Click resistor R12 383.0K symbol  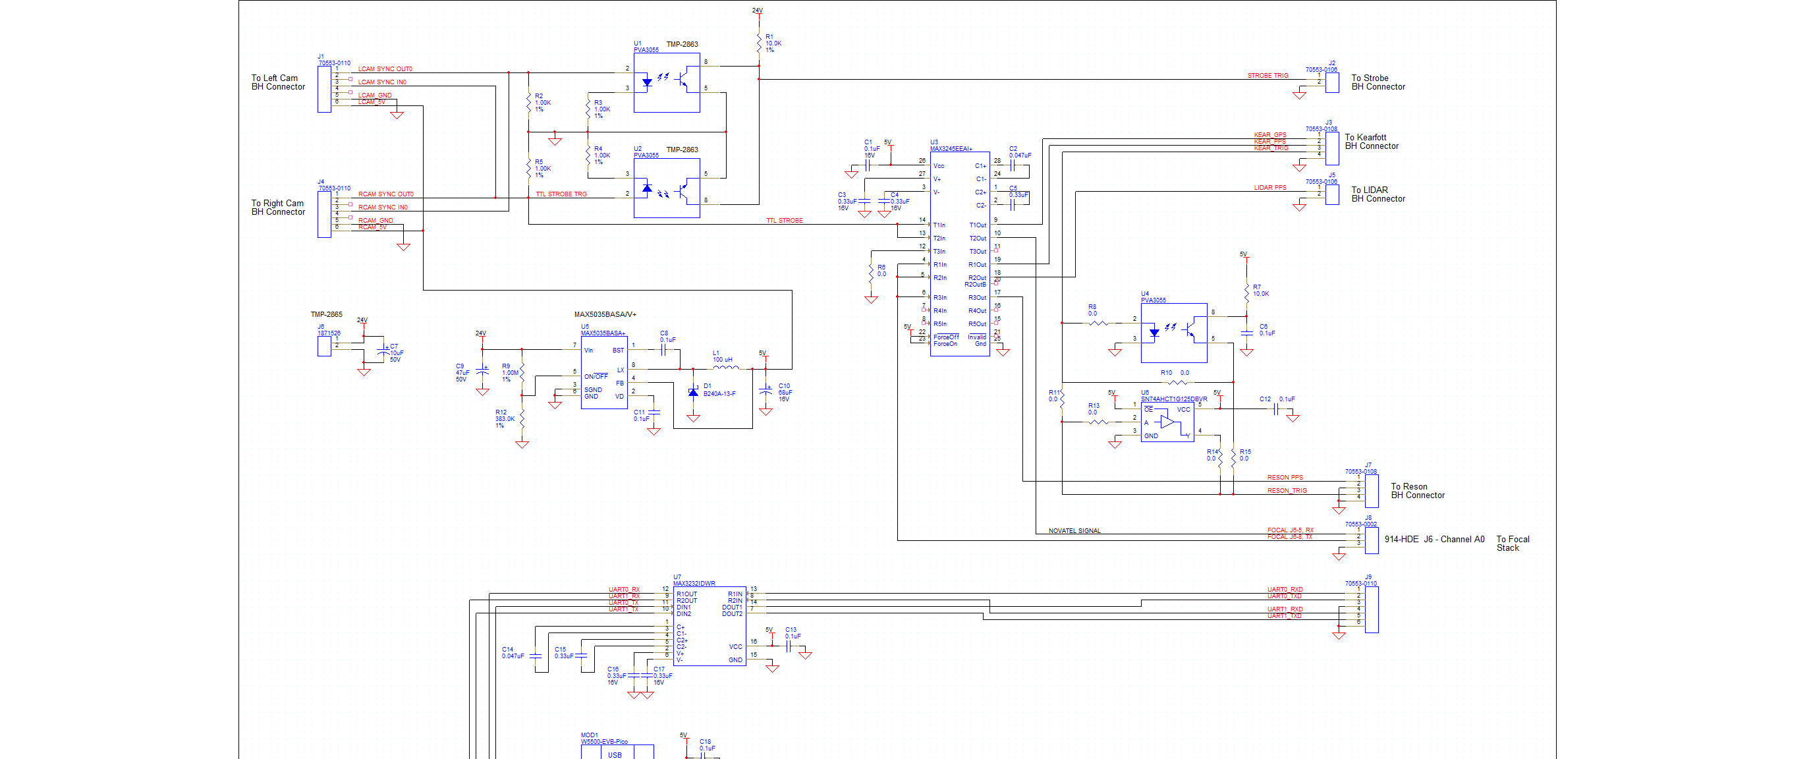(x=522, y=418)
